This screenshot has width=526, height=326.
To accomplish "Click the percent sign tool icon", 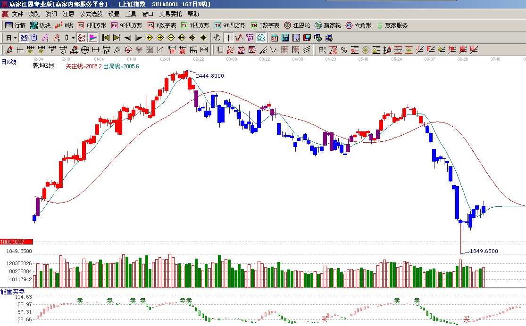I will pyautogui.click(x=344, y=50).
